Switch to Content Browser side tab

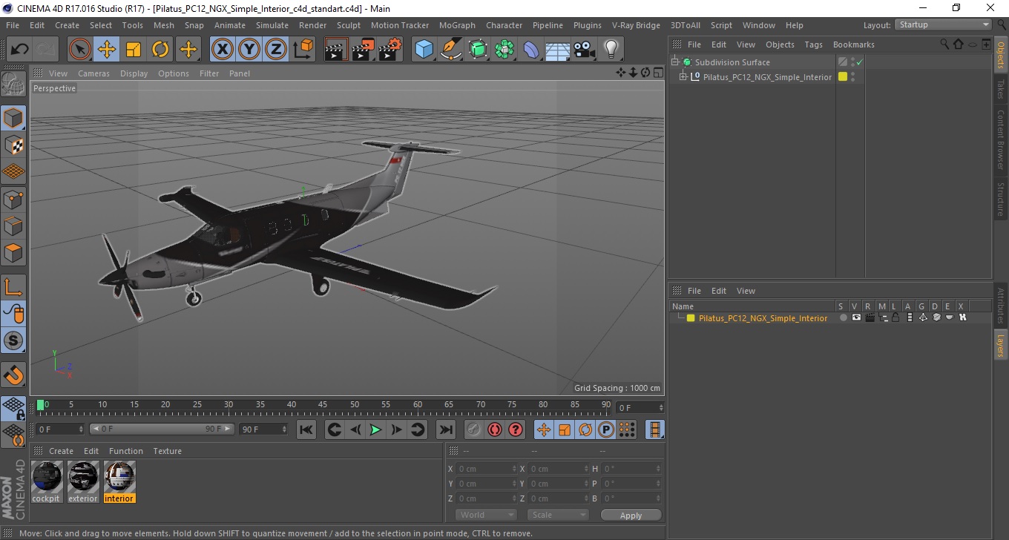click(1001, 139)
